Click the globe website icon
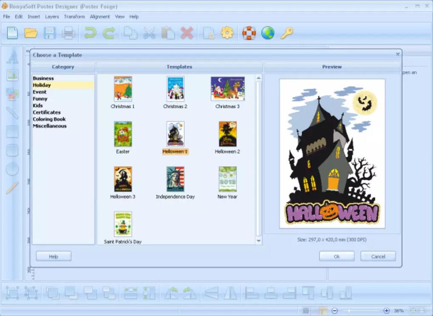Viewport: 433px width, 316px height. click(x=268, y=33)
